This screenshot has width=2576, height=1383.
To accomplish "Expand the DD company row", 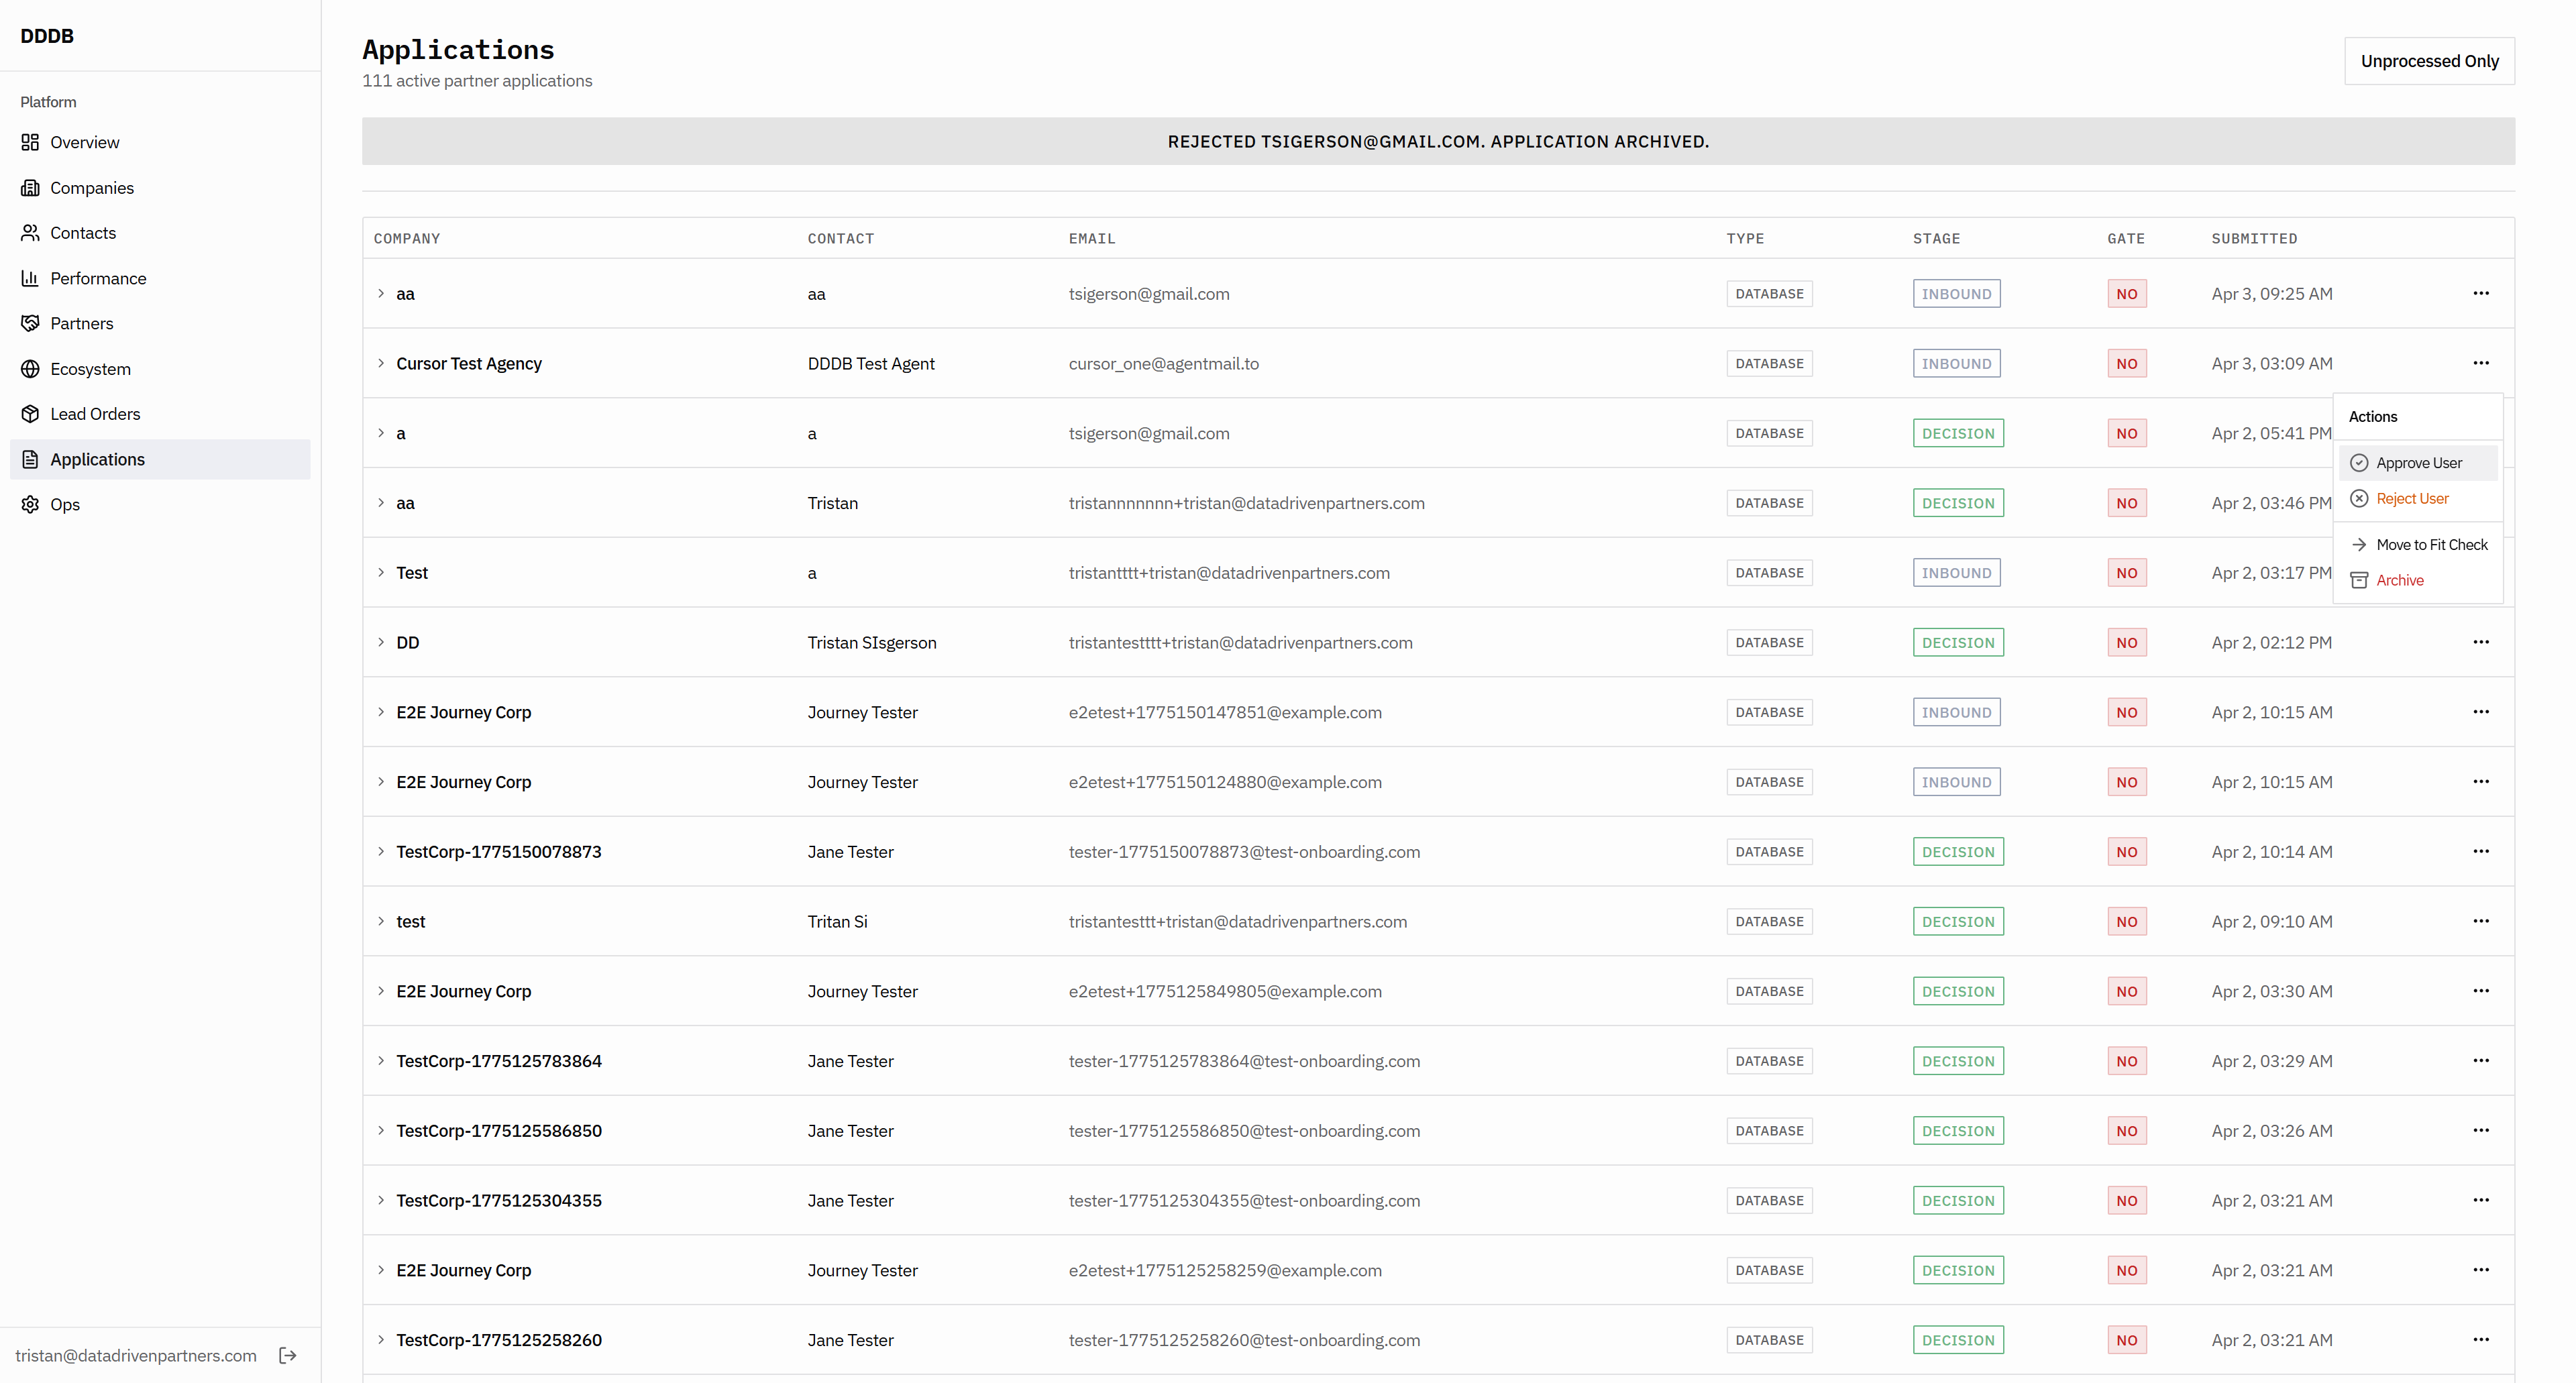I will pyautogui.click(x=381, y=642).
